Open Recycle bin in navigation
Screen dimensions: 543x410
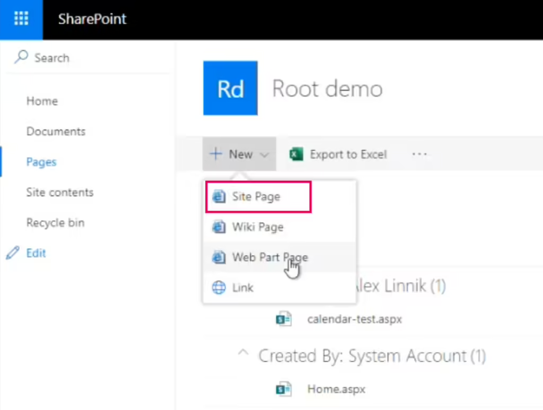pos(55,223)
